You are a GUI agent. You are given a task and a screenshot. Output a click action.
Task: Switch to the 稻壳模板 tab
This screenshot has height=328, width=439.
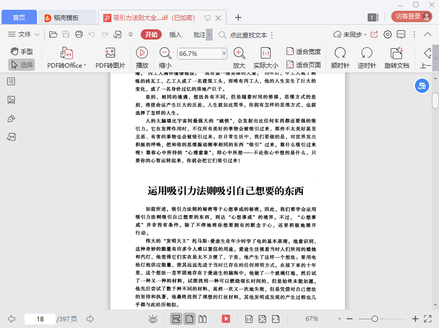[67, 17]
